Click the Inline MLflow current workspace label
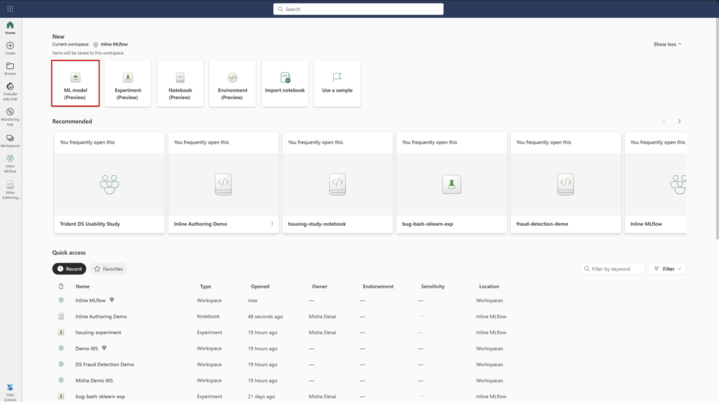 (x=114, y=45)
